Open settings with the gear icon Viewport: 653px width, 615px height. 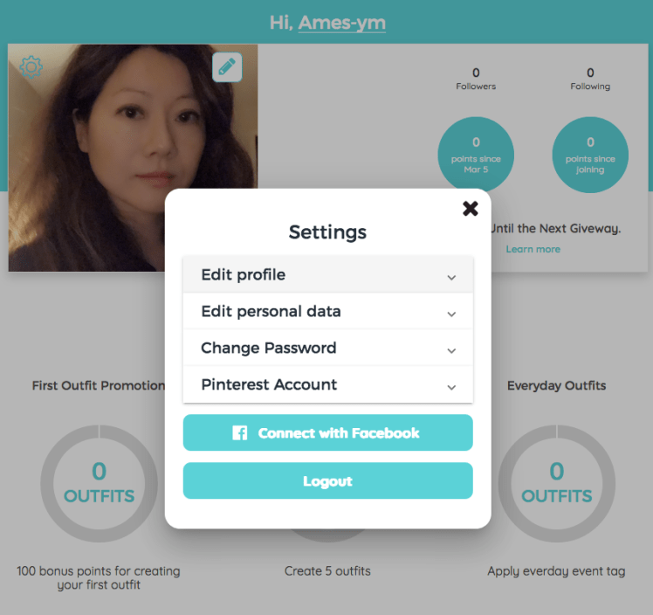pos(31,67)
